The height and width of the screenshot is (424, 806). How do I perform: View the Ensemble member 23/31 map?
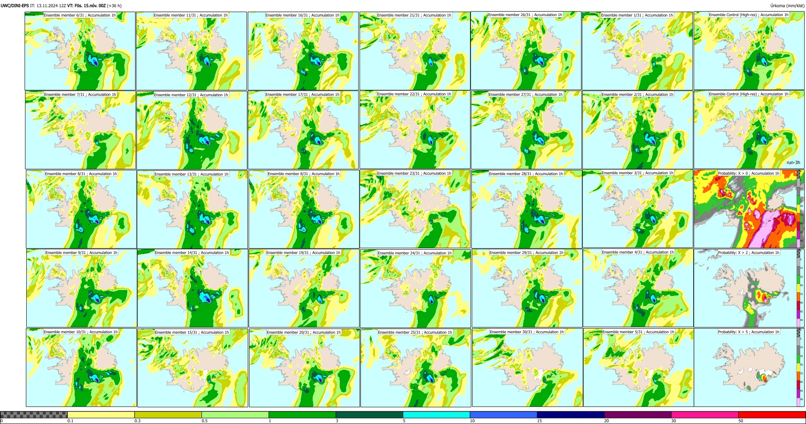point(415,209)
